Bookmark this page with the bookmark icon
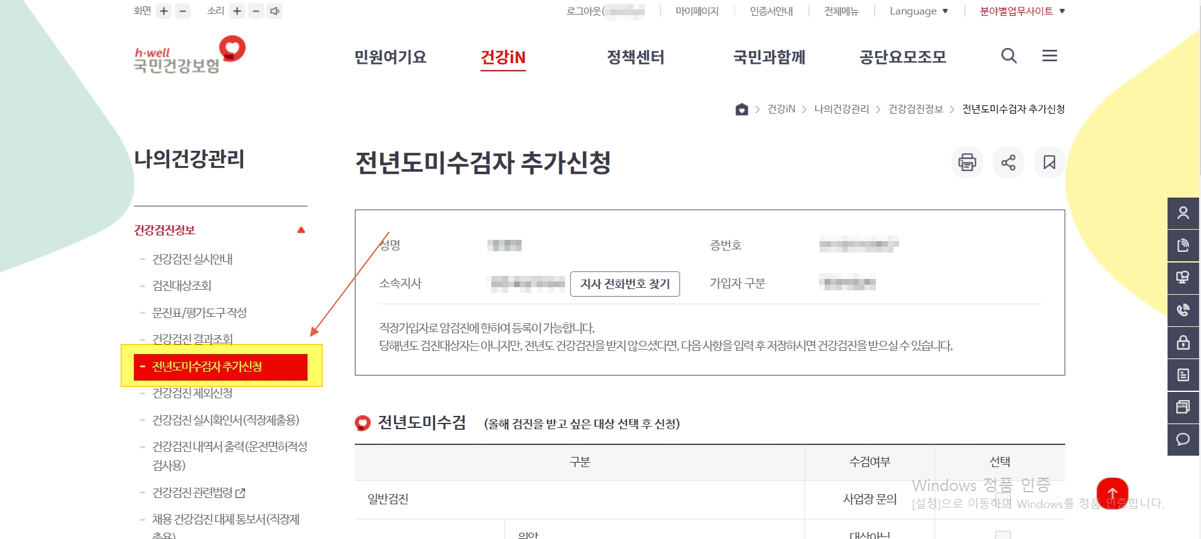Image resolution: width=1201 pixels, height=539 pixels. [x=1049, y=162]
